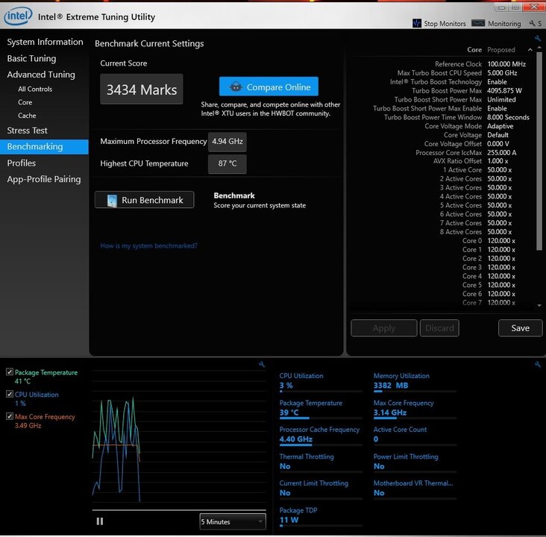The image size is (546, 537).
Task: Click the wrench icon above monitoring graph
Action: (x=262, y=364)
